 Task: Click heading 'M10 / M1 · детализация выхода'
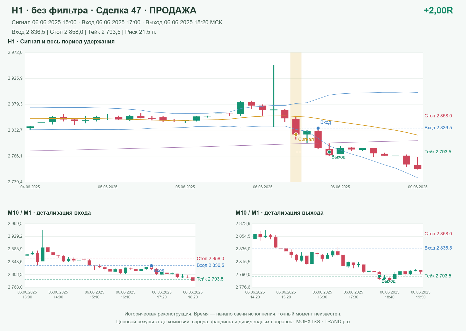pos(279,213)
